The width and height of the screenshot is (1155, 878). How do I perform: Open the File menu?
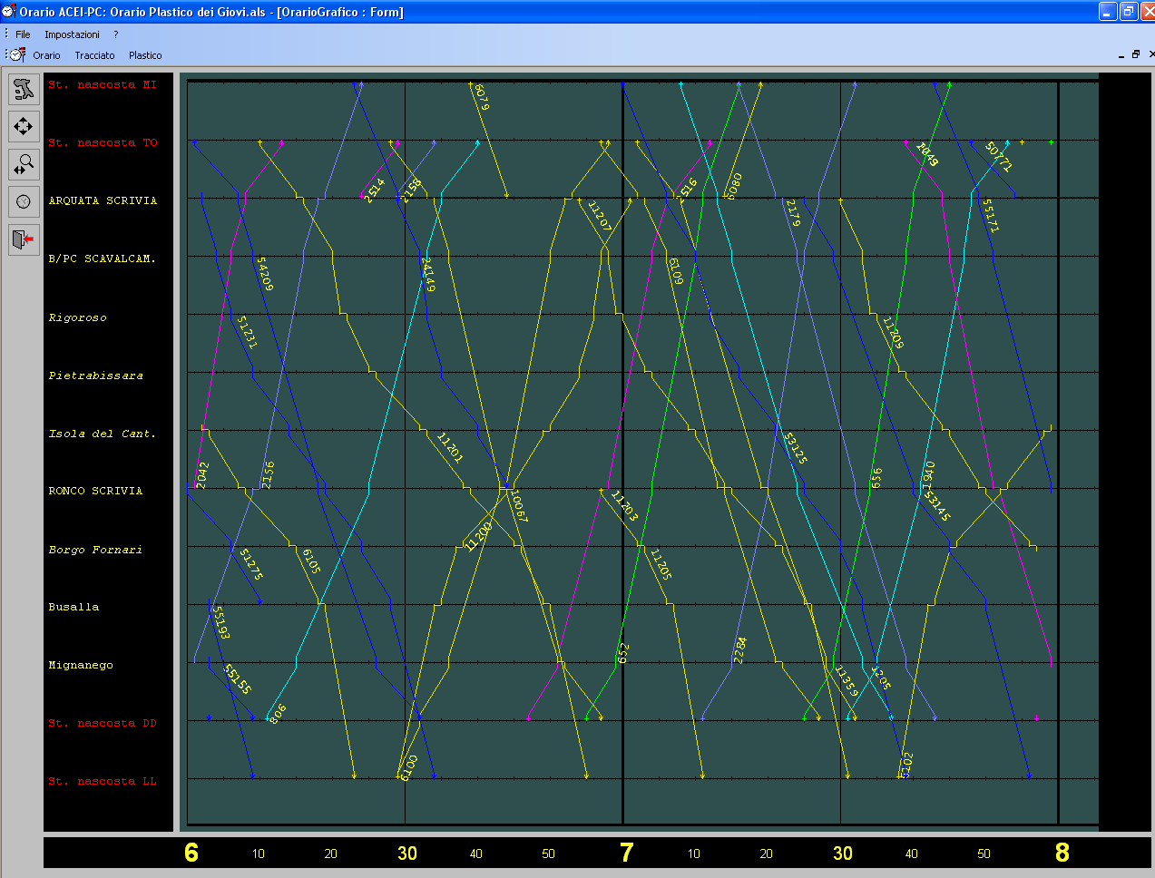click(21, 34)
